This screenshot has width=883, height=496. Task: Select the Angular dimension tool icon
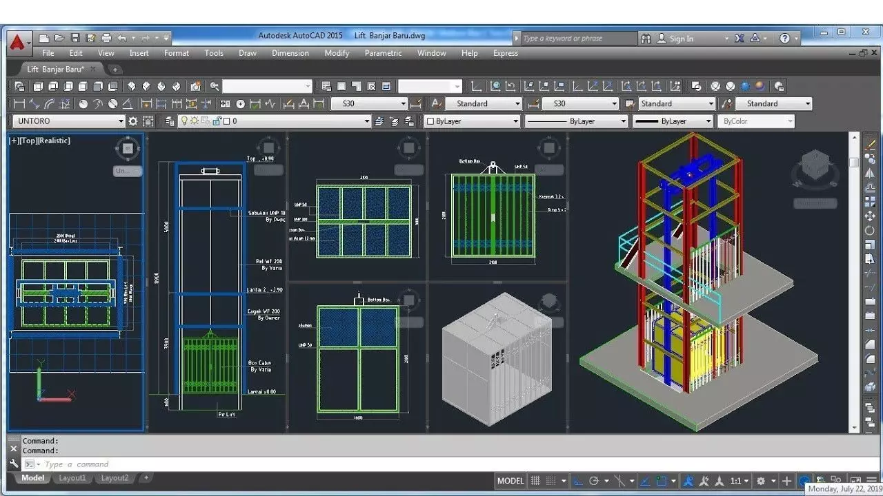(x=128, y=104)
